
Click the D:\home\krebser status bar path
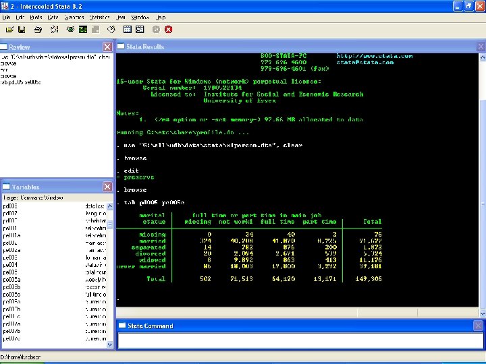pos(20,357)
